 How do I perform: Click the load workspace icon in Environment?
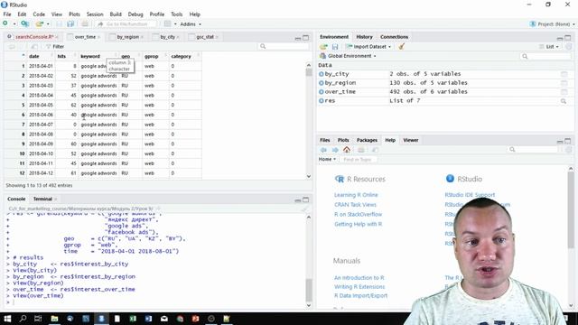[x=323, y=47]
